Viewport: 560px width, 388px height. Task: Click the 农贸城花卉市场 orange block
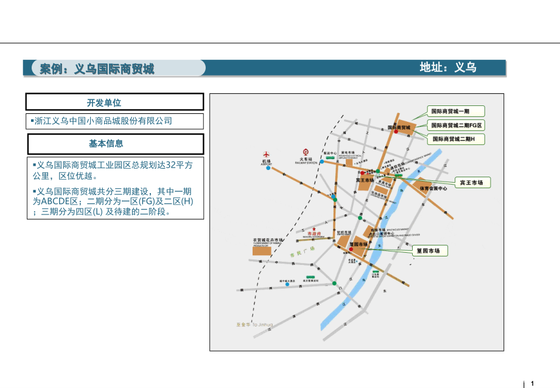[x=262, y=250]
